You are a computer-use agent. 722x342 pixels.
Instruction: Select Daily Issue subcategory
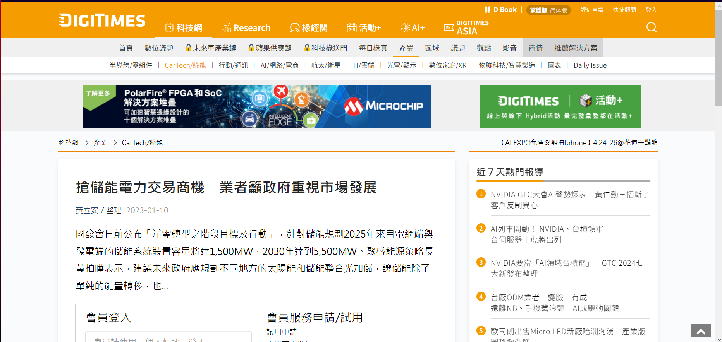(x=590, y=65)
